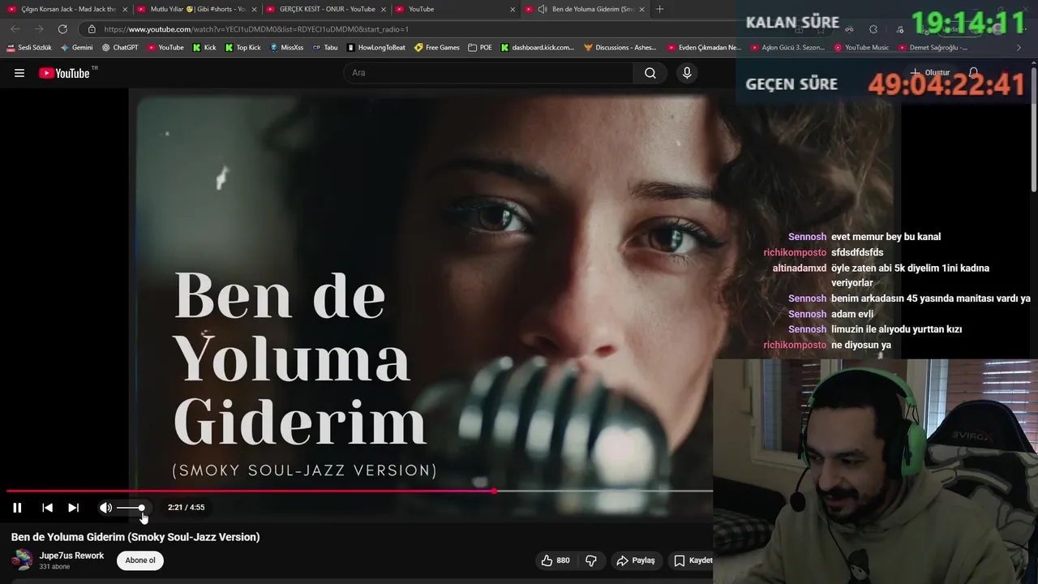Close the GERÇEK KESİT - ONUR tab
This screenshot has height=584, width=1038.
tap(384, 9)
